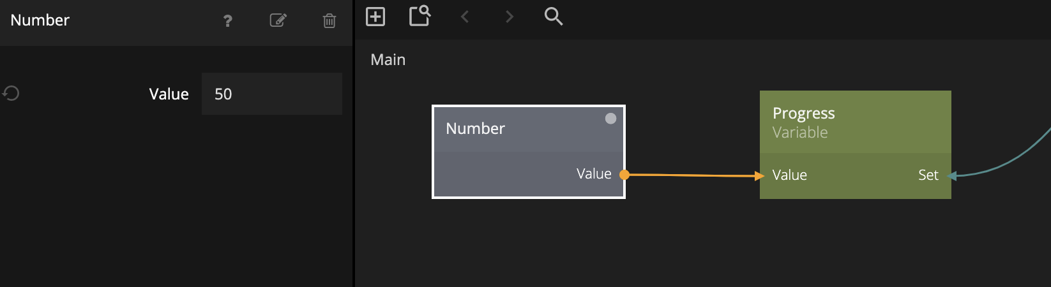Delete the Number node with trash icon
Image resolution: width=1051 pixels, height=287 pixels.
pyautogui.click(x=329, y=21)
